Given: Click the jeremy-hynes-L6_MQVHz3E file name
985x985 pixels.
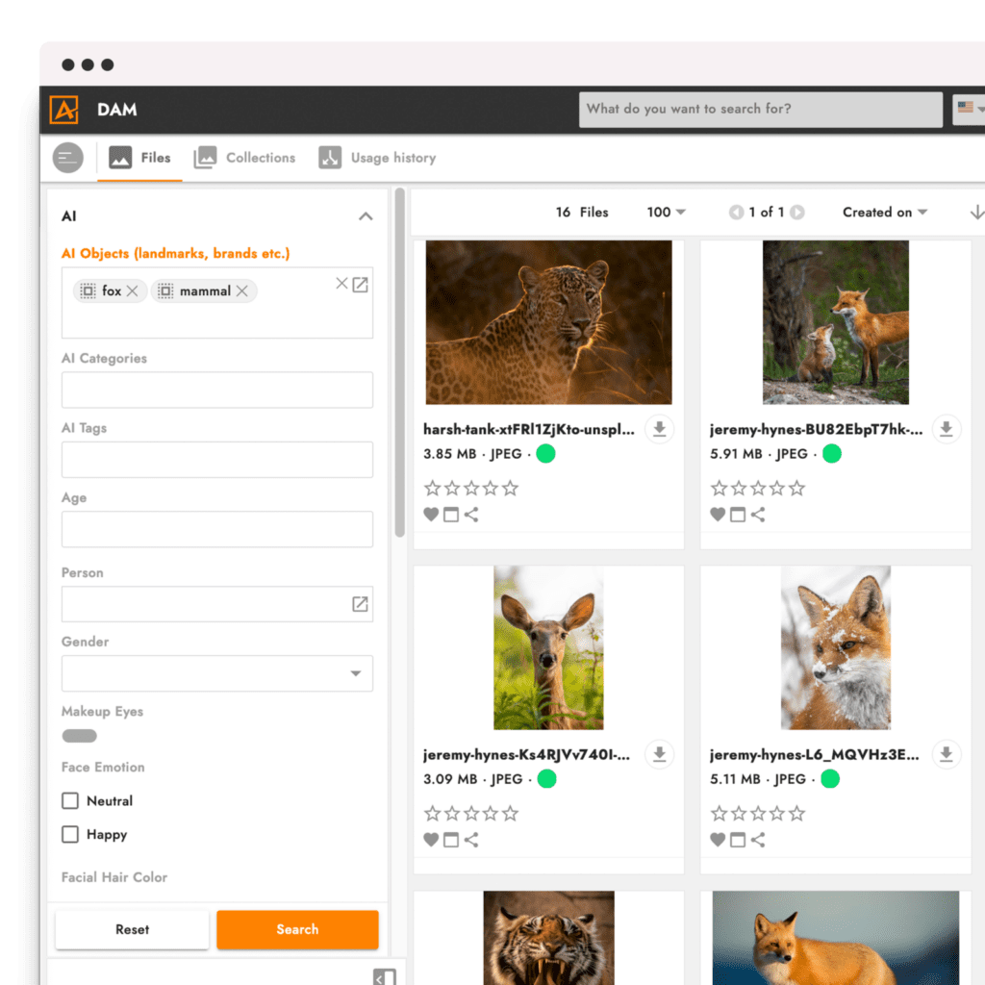Looking at the screenshot, I should pos(815,754).
